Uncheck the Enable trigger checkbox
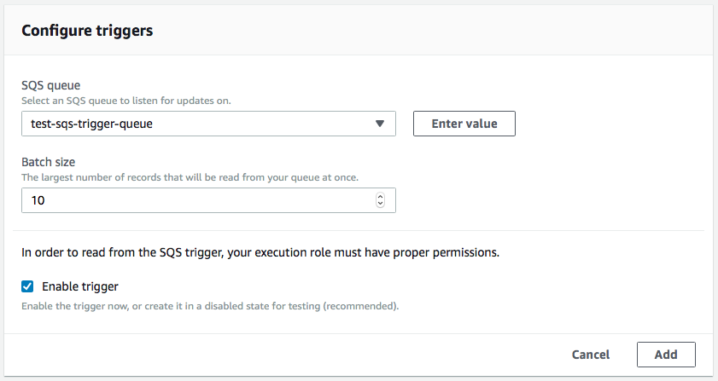This screenshot has height=381, width=718. [x=27, y=286]
